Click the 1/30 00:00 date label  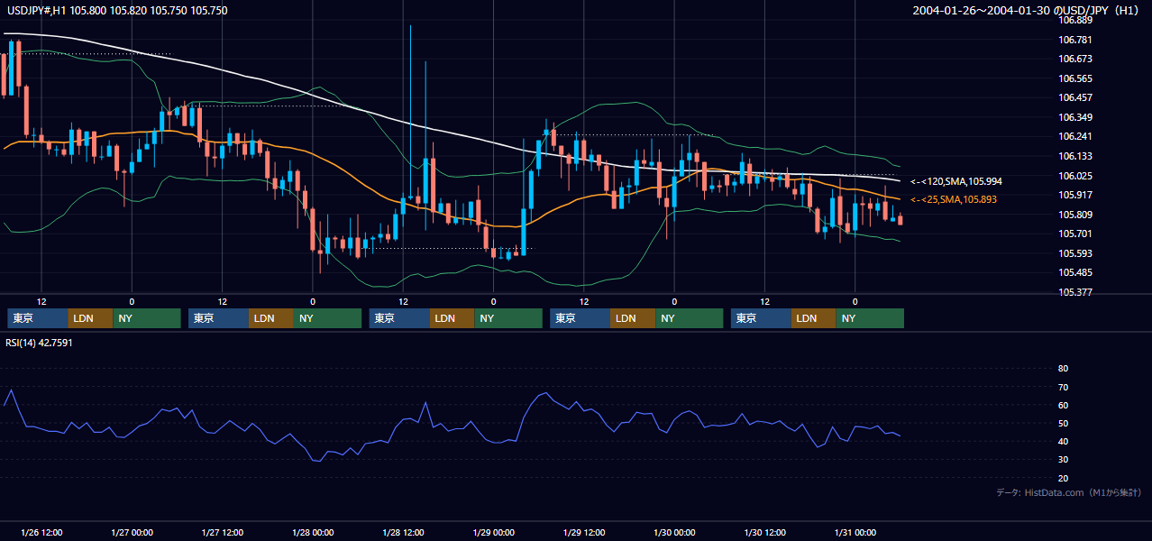674,532
